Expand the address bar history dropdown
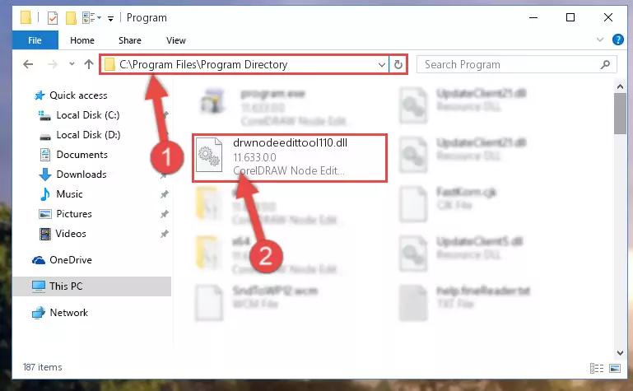 (381, 64)
